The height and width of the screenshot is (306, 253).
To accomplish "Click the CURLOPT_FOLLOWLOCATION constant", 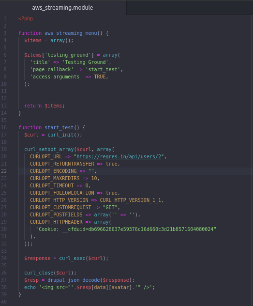I will [x=62, y=193].
